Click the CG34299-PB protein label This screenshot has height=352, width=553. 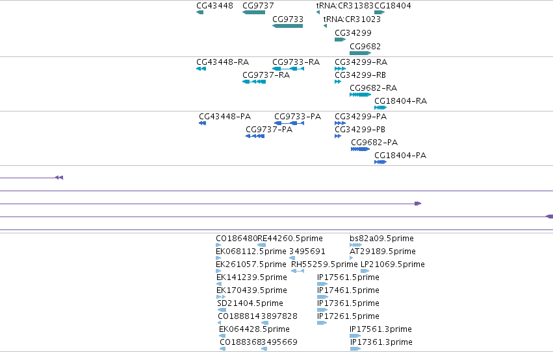(360, 130)
